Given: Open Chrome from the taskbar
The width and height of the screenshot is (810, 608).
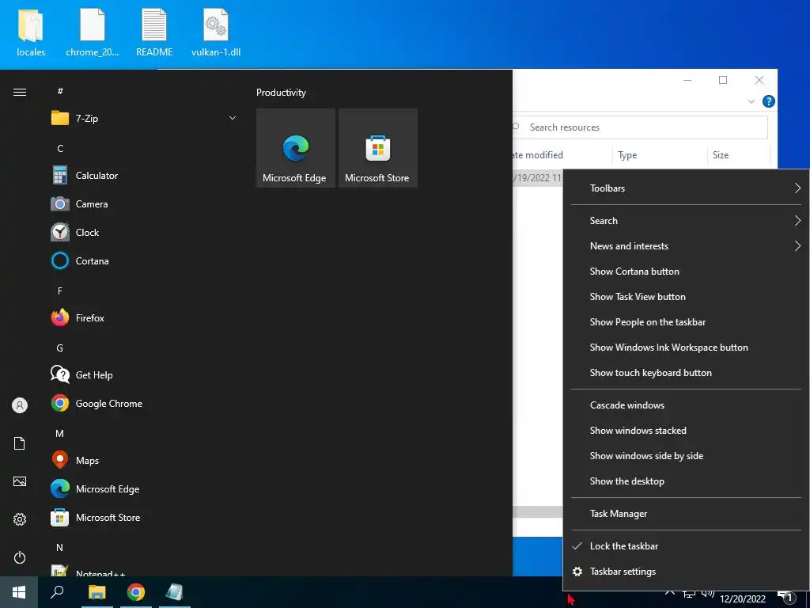Looking at the screenshot, I should 136,592.
